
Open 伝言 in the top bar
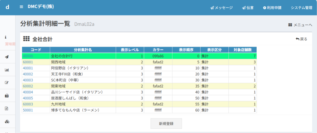248,8
